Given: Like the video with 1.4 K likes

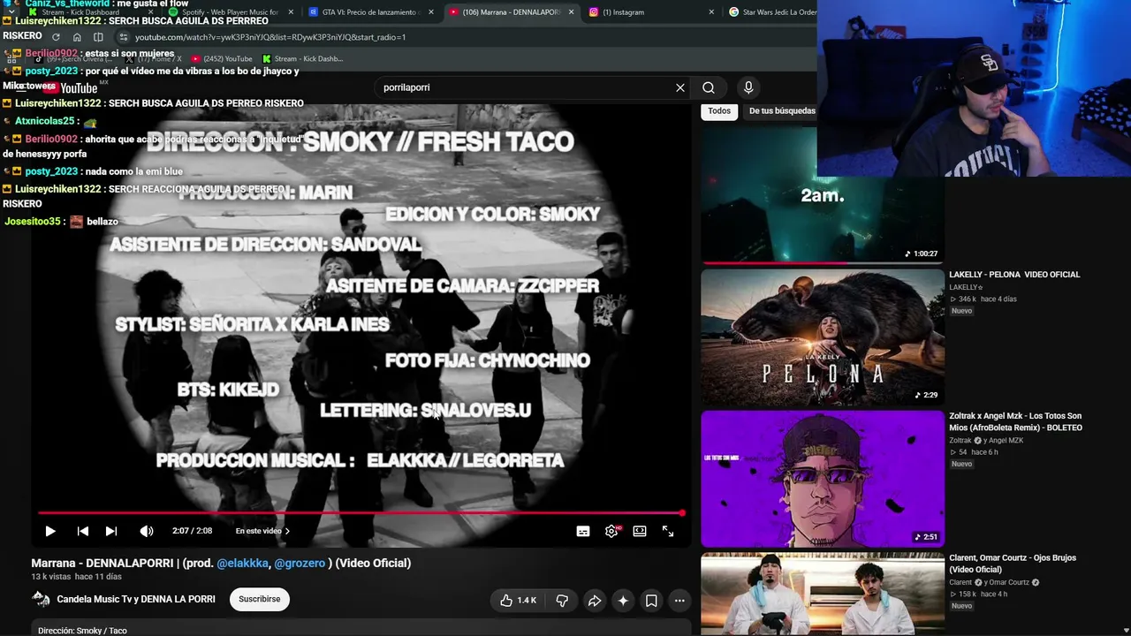Looking at the screenshot, I should (x=519, y=601).
